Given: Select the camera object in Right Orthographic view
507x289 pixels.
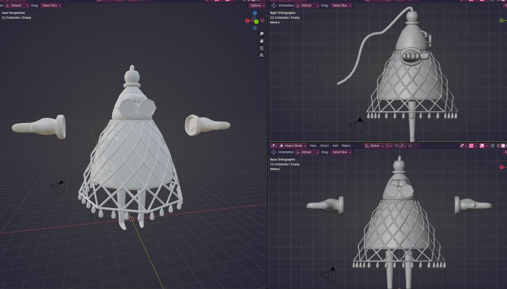Looking at the screenshot, I should (x=357, y=126).
